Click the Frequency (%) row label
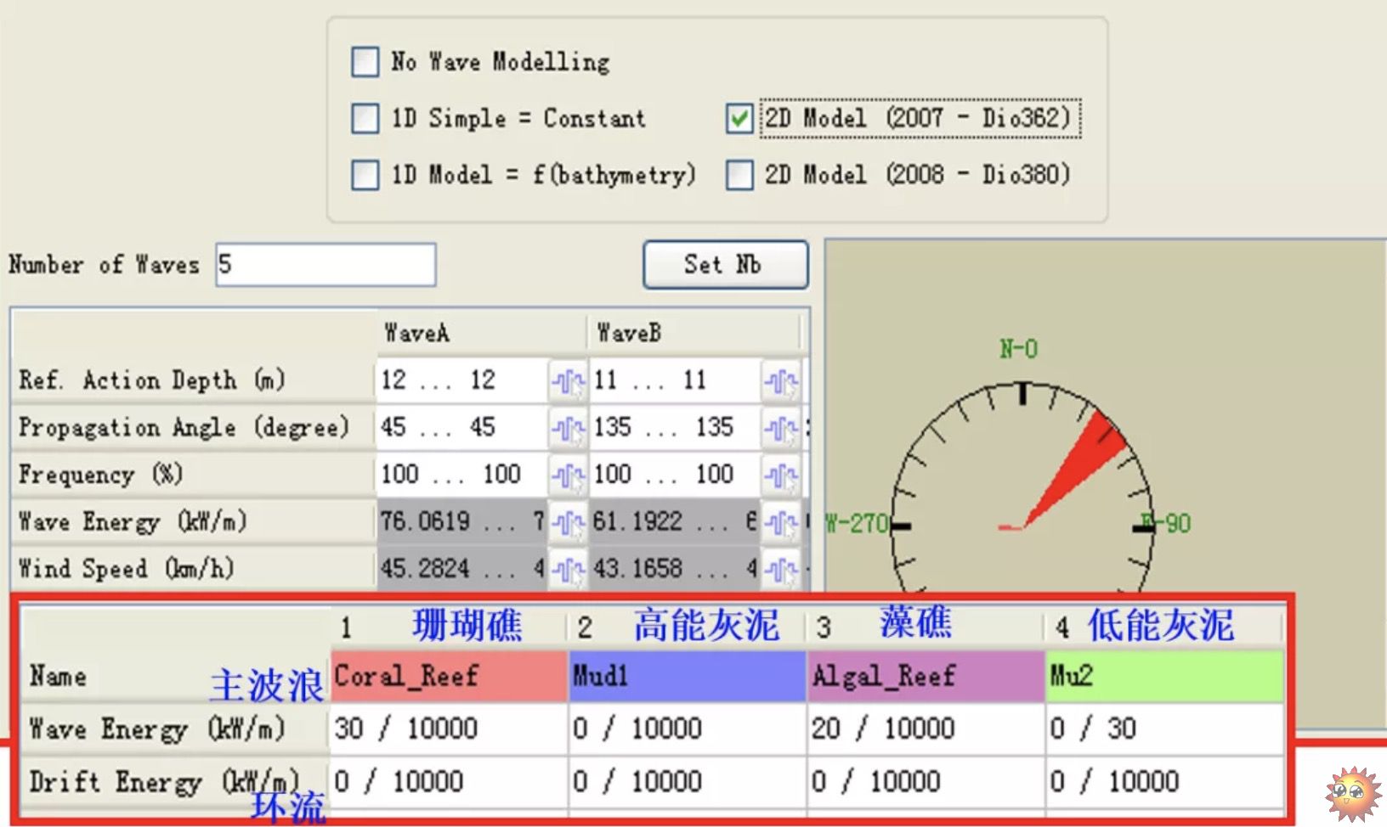Screen dimensions: 1387x827 (x=100, y=475)
